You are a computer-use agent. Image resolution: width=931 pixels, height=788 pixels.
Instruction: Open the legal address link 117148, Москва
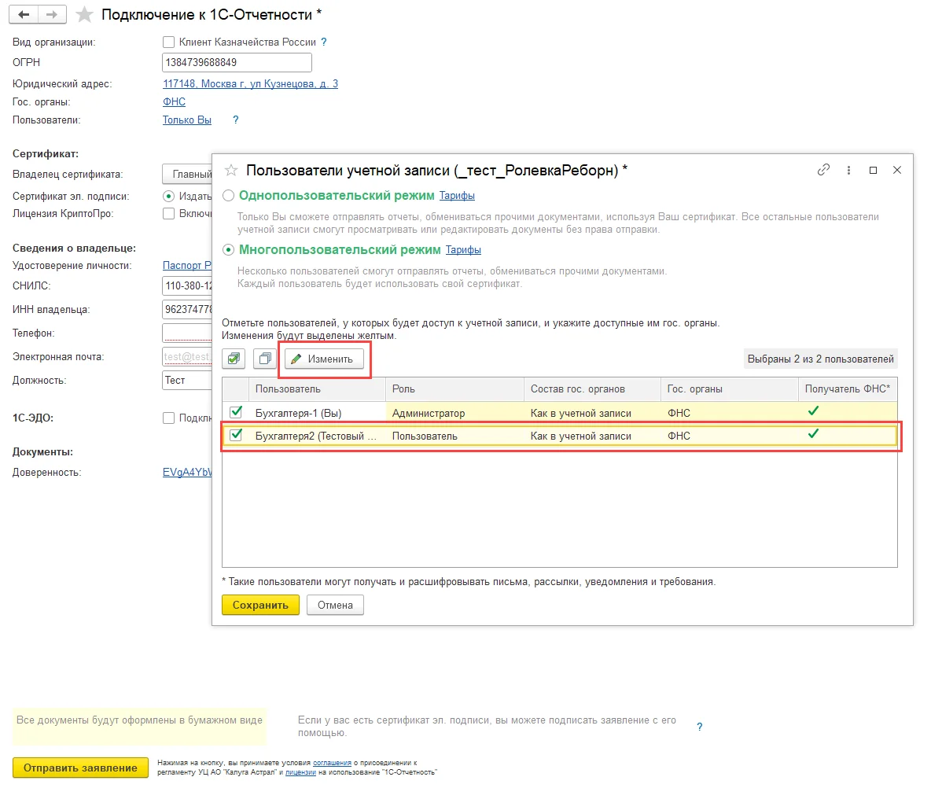251,83
